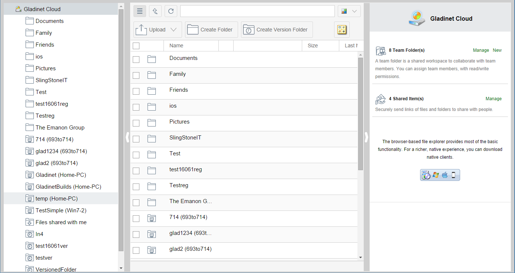The height and width of the screenshot is (273, 515).
Task: Click the file list vertical scrollbar
Action: point(360,114)
